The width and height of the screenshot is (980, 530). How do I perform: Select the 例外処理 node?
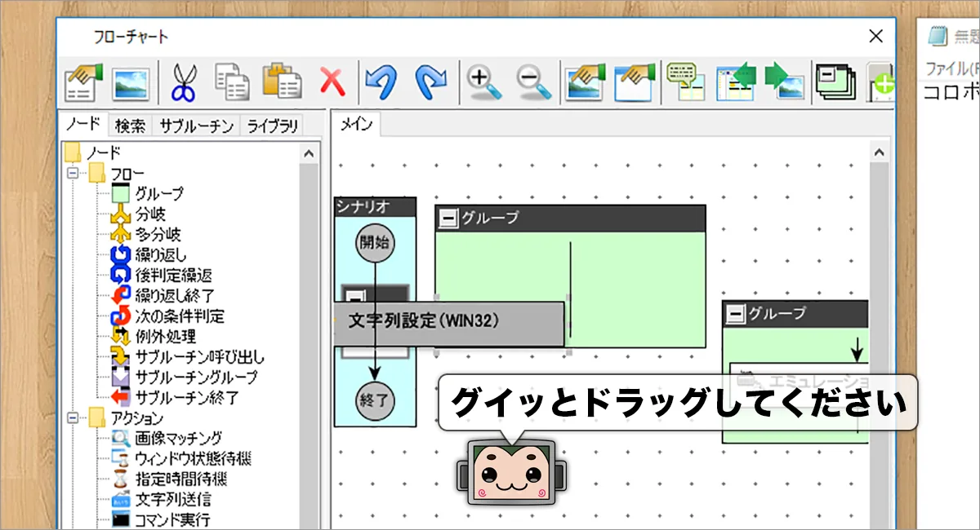click(x=153, y=336)
